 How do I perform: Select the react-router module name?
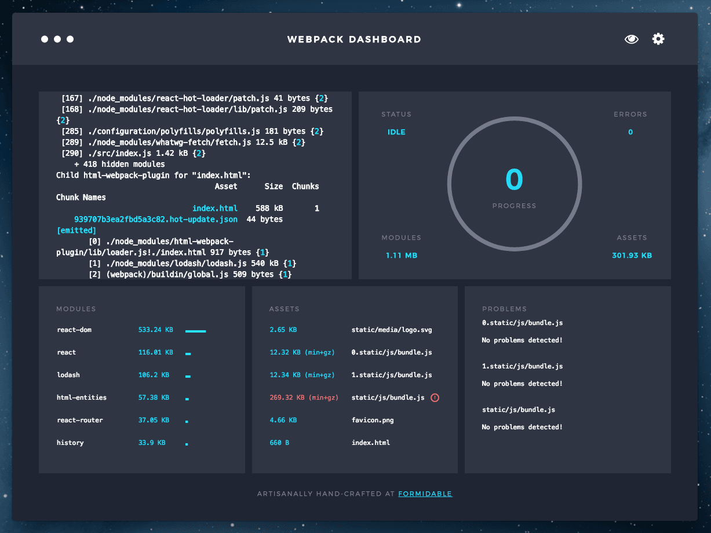point(80,420)
